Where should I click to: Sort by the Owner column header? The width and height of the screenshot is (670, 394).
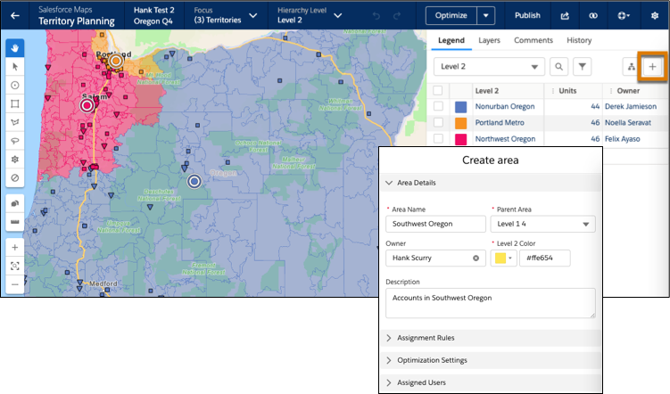(x=628, y=91)
